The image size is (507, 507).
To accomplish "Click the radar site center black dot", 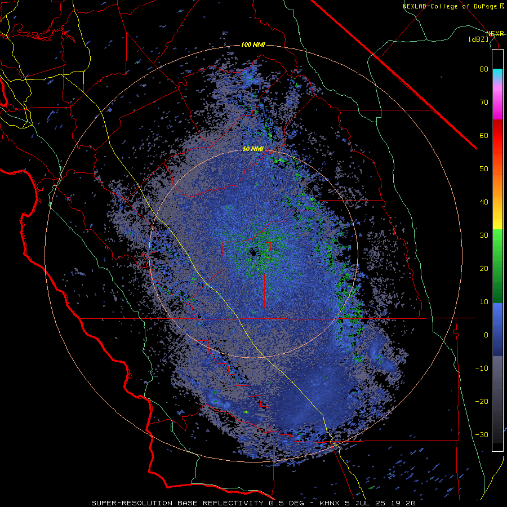I will pos(253,253).
